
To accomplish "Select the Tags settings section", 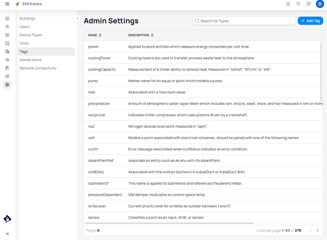I will [x=46, y=52].
